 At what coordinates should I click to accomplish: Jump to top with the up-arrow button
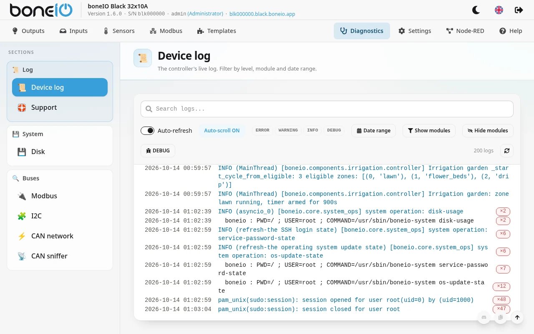click(517, 317)
